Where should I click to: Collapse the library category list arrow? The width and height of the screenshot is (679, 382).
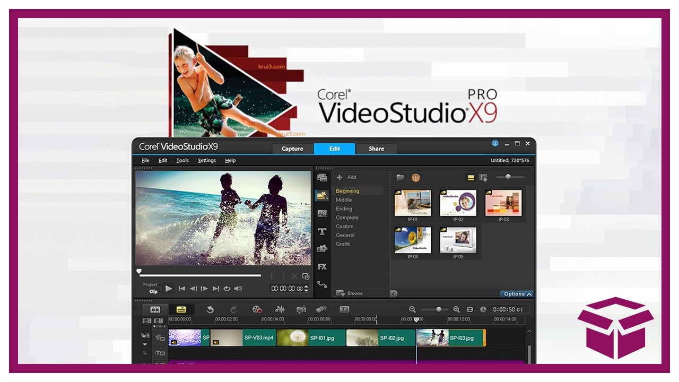coord(394,293)
